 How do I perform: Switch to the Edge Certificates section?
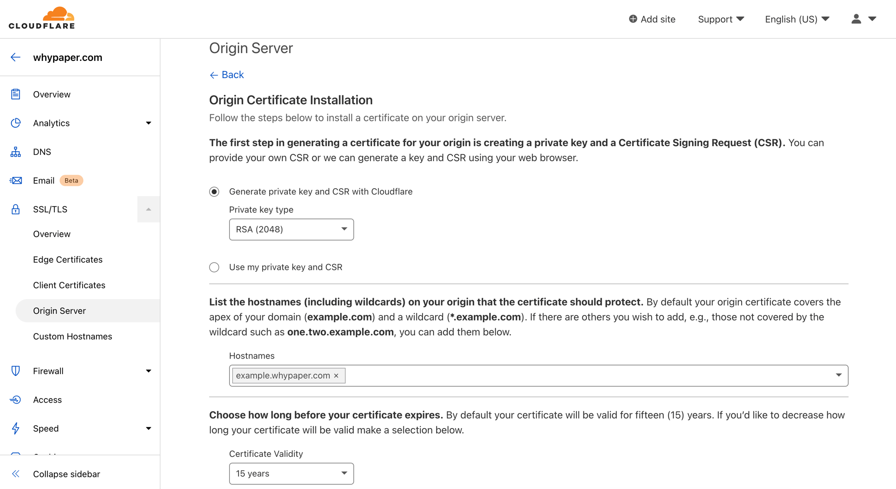[x=67, y=259]
